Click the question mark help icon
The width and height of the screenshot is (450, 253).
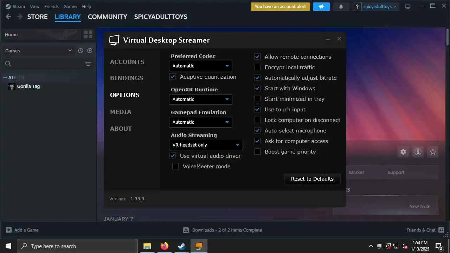pos(357,6)
